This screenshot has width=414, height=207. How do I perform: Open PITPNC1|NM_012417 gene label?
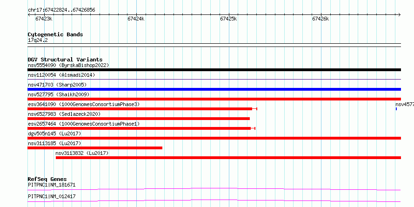52,196
